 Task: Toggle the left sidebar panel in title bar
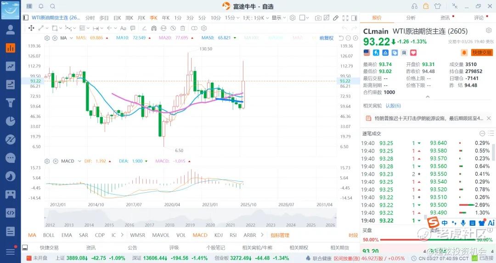(x=29, y=6)
